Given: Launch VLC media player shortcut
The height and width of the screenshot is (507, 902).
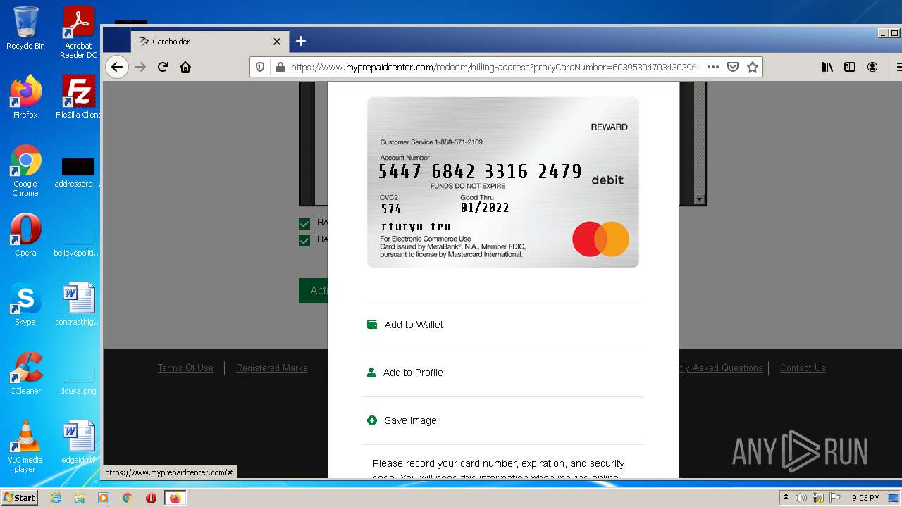Looking at the screenshot, I should pos(25,446).
